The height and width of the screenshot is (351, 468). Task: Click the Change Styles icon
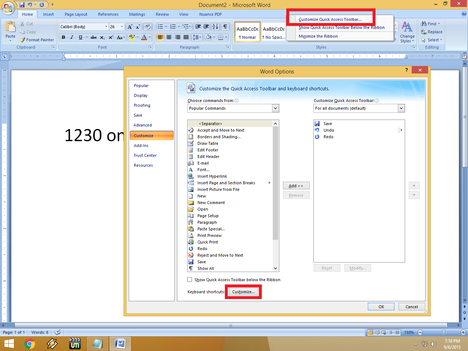[407, 32]
